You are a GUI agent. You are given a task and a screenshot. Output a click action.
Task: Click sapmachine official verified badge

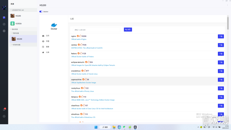tap(83, 79)
